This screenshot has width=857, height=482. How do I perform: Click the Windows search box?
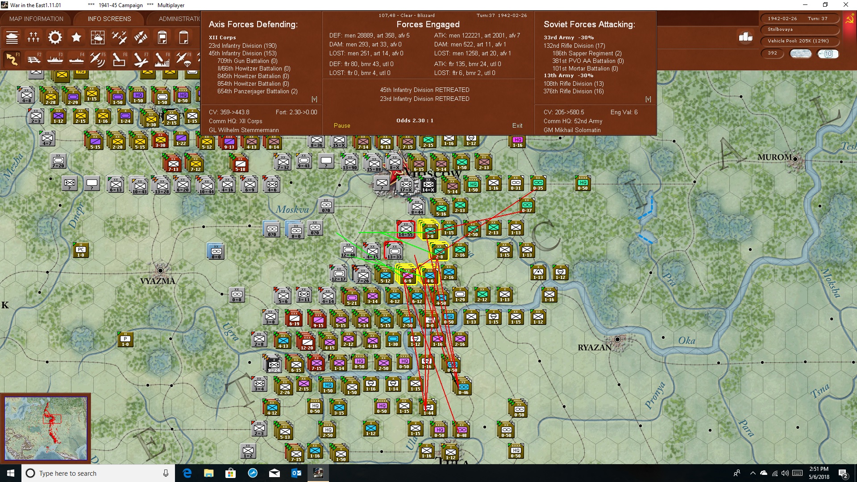(98, 473)
